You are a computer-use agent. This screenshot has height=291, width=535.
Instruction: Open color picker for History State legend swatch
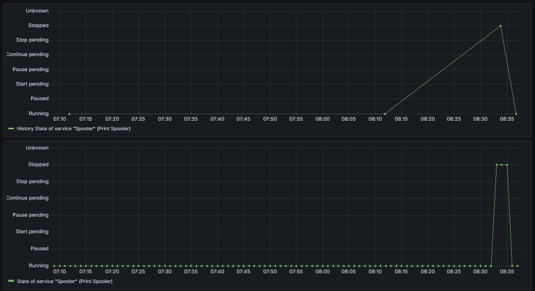[11, 129]
